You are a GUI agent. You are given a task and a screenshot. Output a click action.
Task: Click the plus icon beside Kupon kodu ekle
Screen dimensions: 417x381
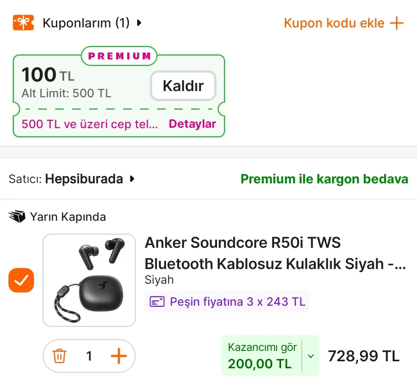[397, 23]
